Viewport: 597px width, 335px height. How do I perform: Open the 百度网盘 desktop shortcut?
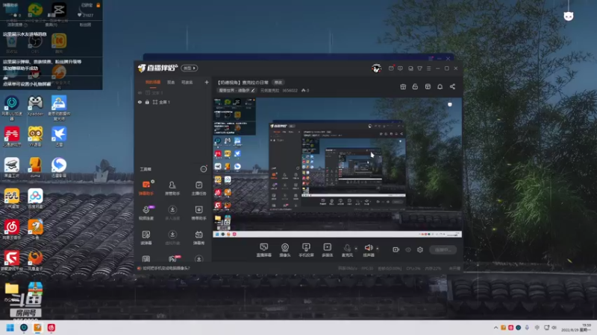pyautogui.click(x=35, y=198)
